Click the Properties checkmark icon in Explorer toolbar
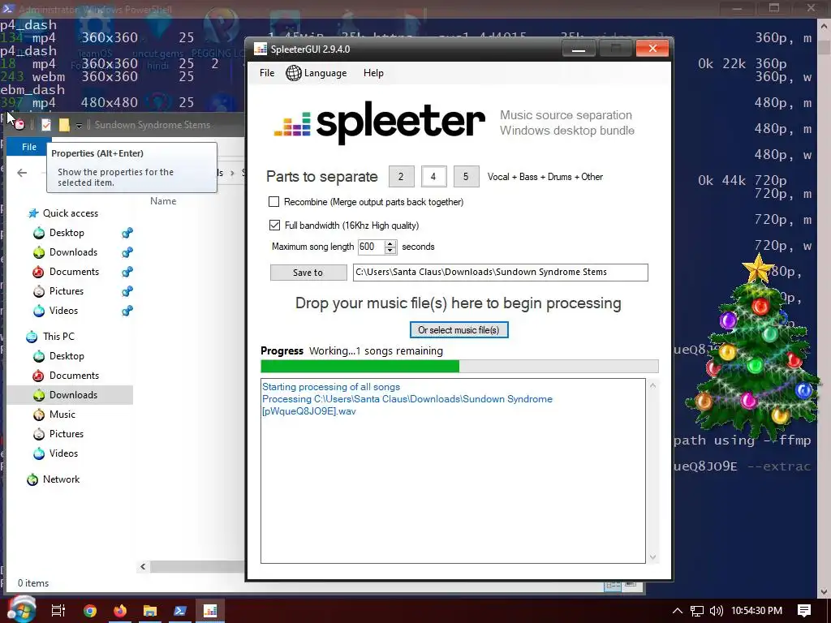This screenshot has width=831, height=623. coord(46,124)
